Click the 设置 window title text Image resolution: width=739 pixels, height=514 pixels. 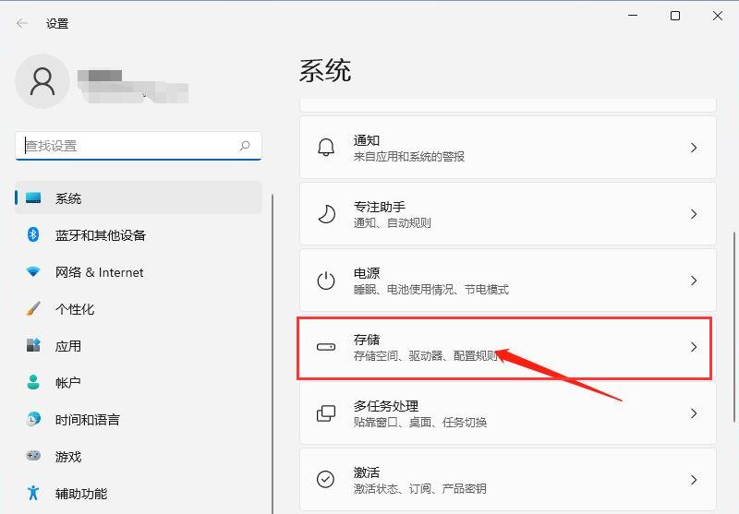point(57,23)
